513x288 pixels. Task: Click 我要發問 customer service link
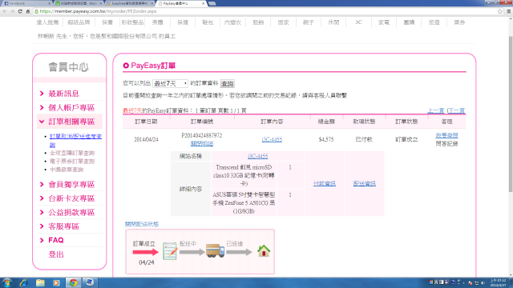tap(446, 135)
